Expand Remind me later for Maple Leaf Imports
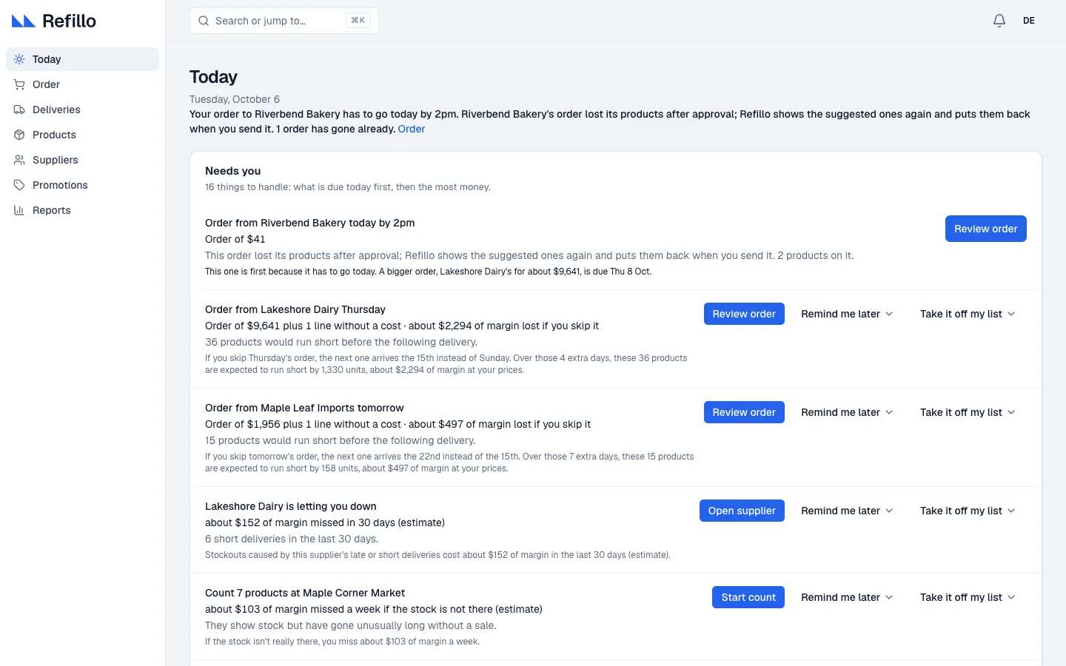 (847, 412)
